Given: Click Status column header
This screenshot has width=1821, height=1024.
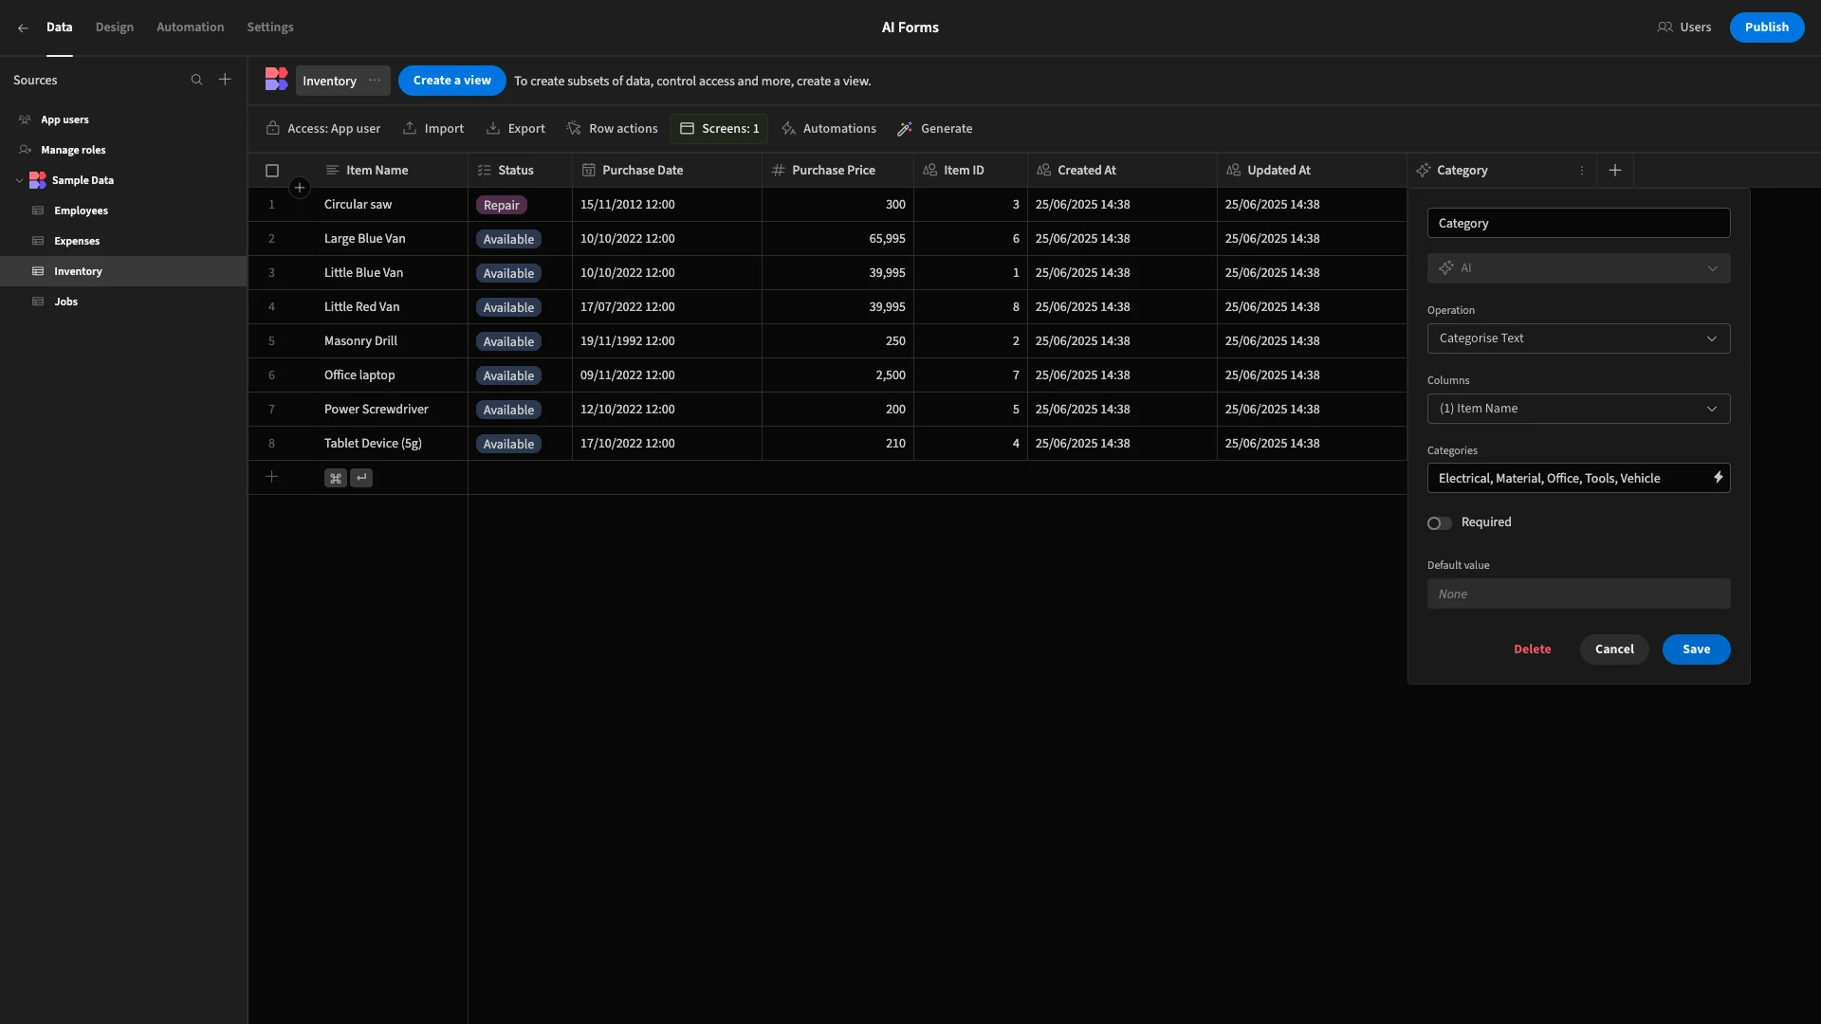Looking at the screenshot, I should coord(520,171).
